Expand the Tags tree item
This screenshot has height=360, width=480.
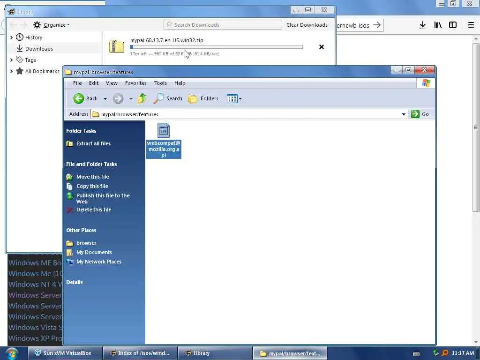tap(11, 60)
